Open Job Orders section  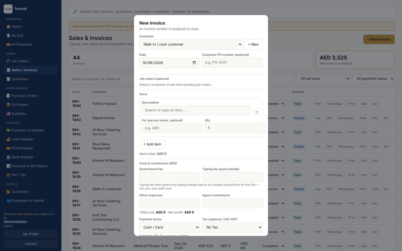click(x=31, y=61)
